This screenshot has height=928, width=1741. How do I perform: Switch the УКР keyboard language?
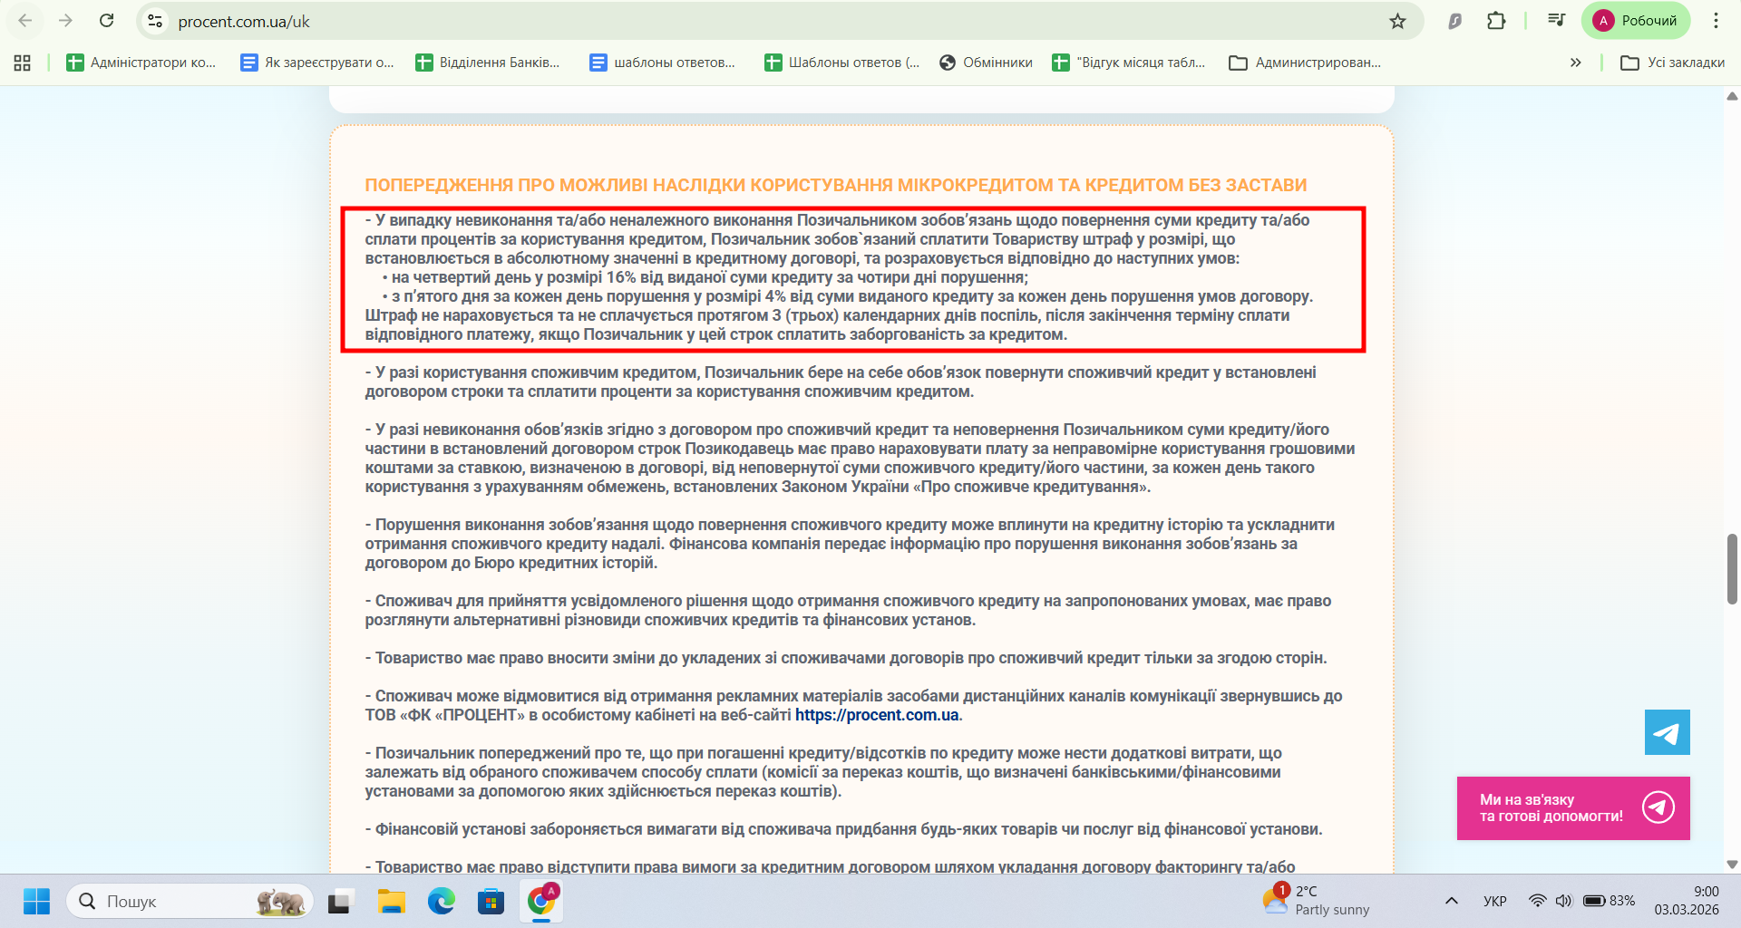[x=1495, y=901]
